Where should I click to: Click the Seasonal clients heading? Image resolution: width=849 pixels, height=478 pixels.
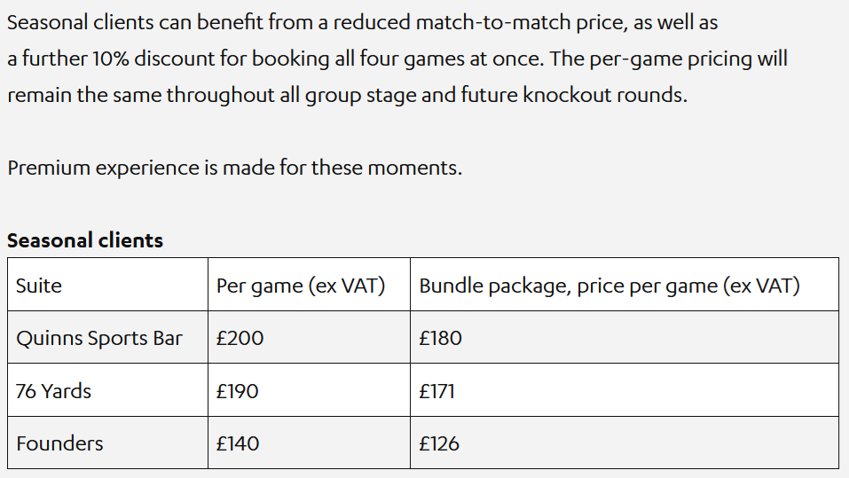click(85, 240)
